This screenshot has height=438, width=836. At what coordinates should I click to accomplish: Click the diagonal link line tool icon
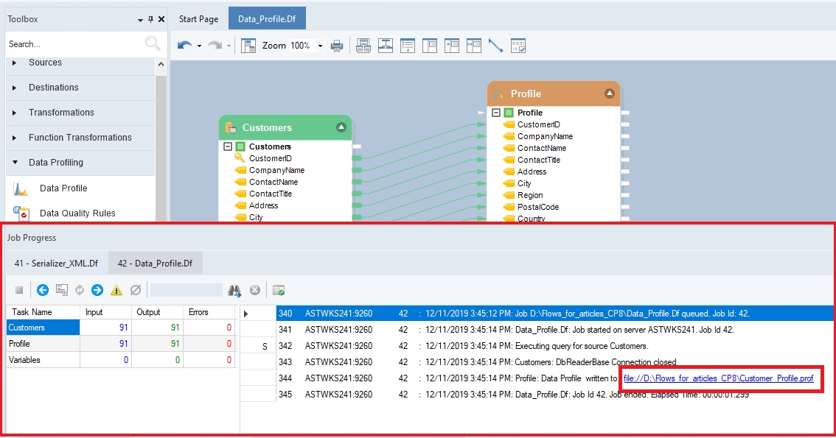tap(495, 46)
